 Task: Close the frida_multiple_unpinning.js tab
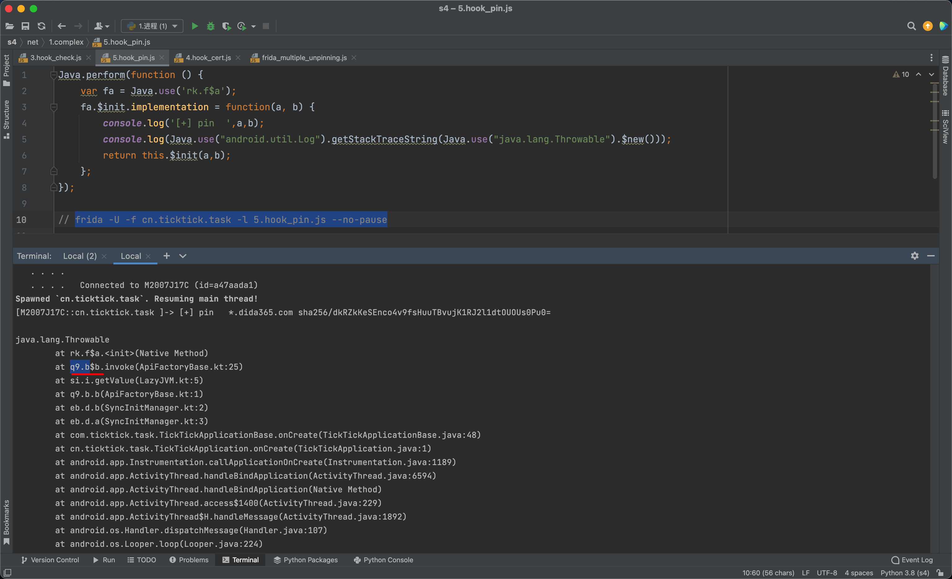[x=354, y=58]
